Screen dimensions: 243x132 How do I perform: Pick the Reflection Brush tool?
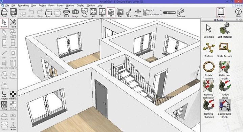tap(225, 70)
